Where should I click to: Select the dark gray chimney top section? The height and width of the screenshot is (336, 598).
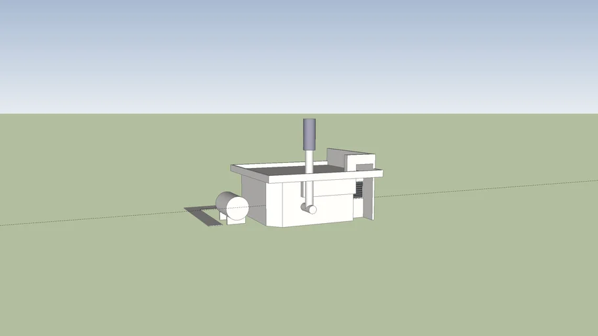310,135
